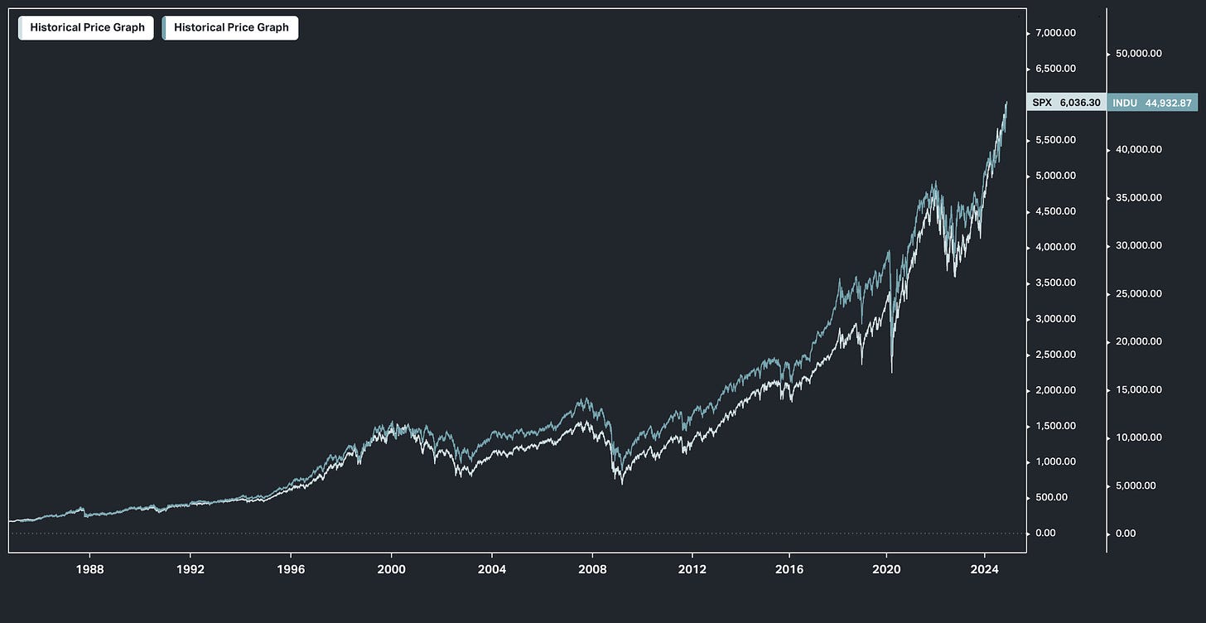The height and width of the screenshot is (623, 1206).
Task: Select the INDU 44,932.87 price label
Action: 1152,103
